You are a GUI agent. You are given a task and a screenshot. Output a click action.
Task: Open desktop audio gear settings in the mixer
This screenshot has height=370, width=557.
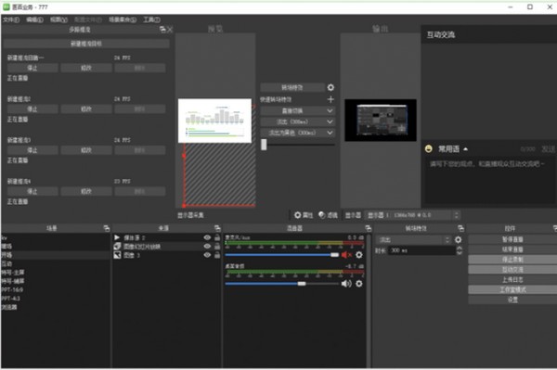pos(359,284)
